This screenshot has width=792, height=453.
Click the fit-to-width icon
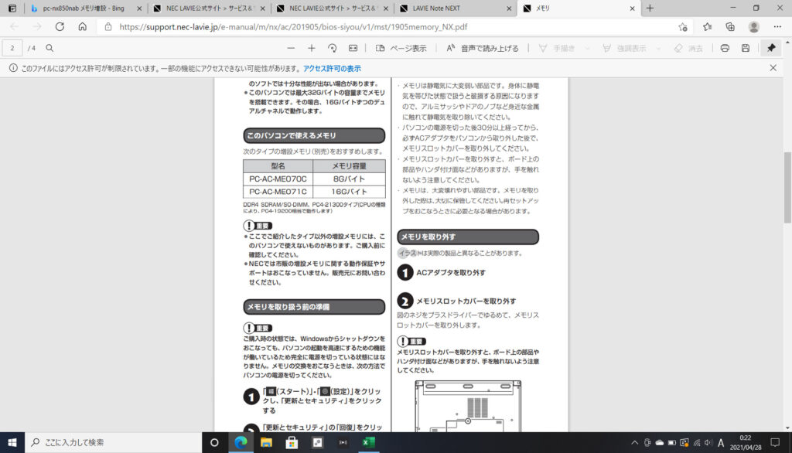[x=353, y=48]
